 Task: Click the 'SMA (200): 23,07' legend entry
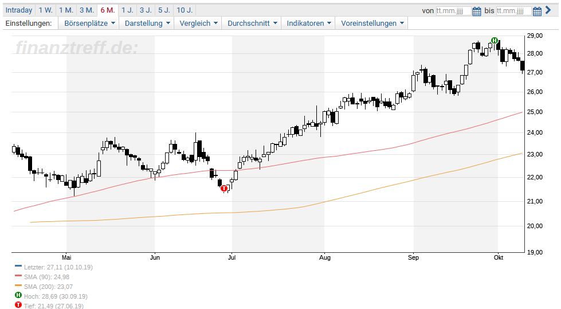(x=48, y=287)
